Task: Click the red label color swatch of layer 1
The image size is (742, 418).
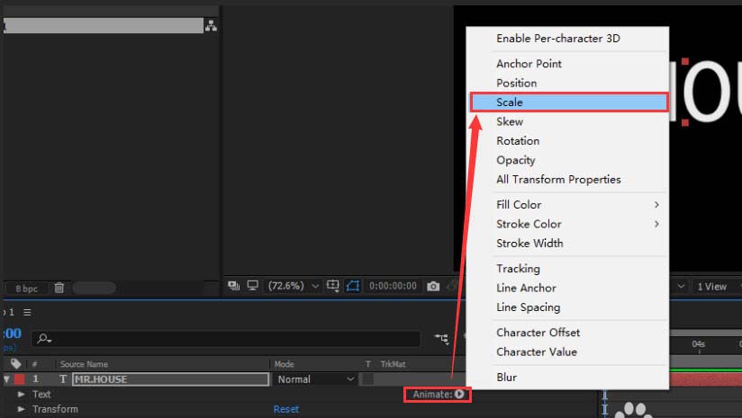Action: [20, 378]
